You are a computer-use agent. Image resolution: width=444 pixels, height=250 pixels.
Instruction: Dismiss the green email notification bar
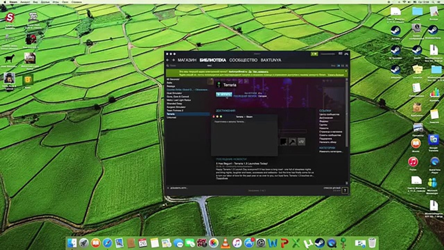(346, 71)
